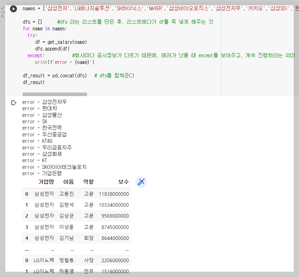Select the cell containing 이상훈
The image size is (299, 277).
click(x=67, y=227)
